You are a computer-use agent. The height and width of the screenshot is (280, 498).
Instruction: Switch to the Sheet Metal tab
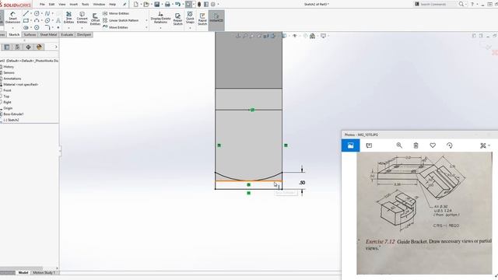click(x=48, y=34)
